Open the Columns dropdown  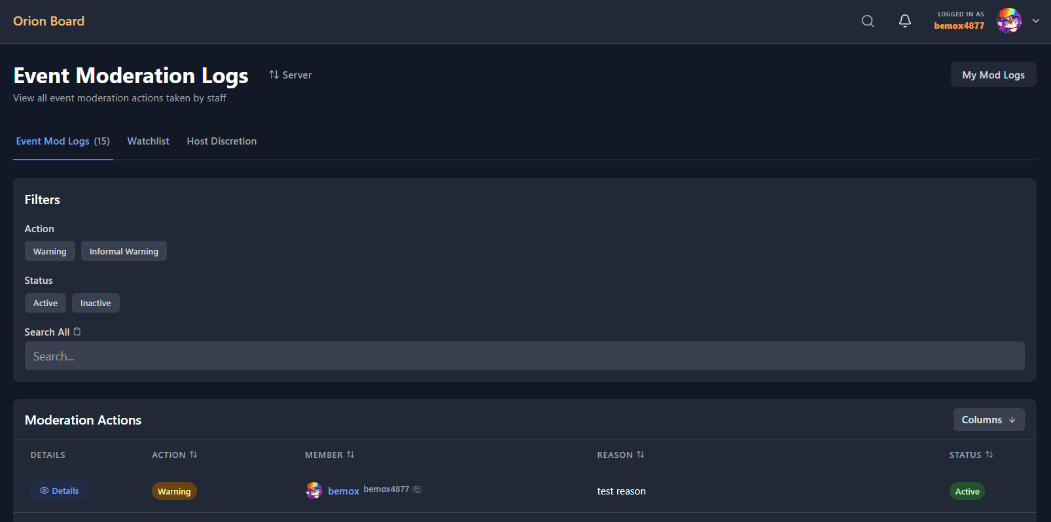pos(988,420)
